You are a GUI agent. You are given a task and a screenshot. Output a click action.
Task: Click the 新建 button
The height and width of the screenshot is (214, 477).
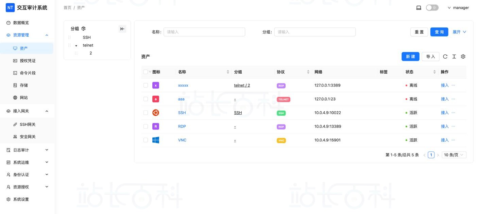[x=410, y=57]
